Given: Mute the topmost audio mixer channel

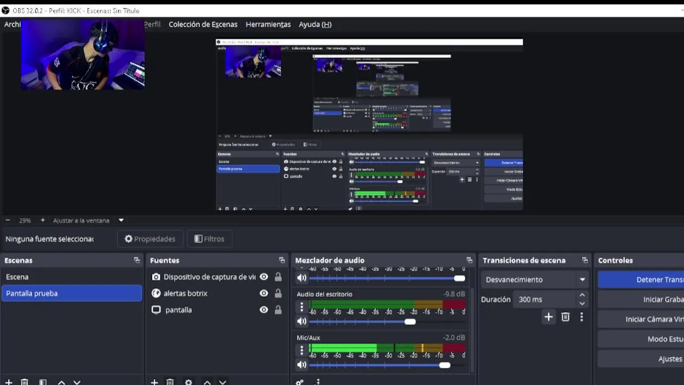Looking at the screenshot, I should [x=302, y=278].
